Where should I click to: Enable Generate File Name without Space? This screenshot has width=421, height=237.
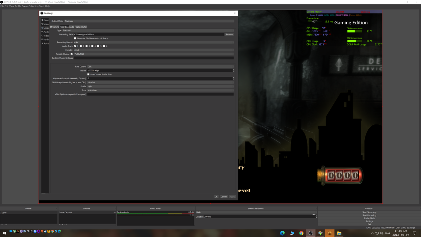point(75,39)
